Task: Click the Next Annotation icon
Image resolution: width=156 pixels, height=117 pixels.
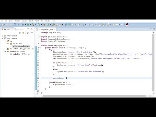Action: click(x=103, y=25)
